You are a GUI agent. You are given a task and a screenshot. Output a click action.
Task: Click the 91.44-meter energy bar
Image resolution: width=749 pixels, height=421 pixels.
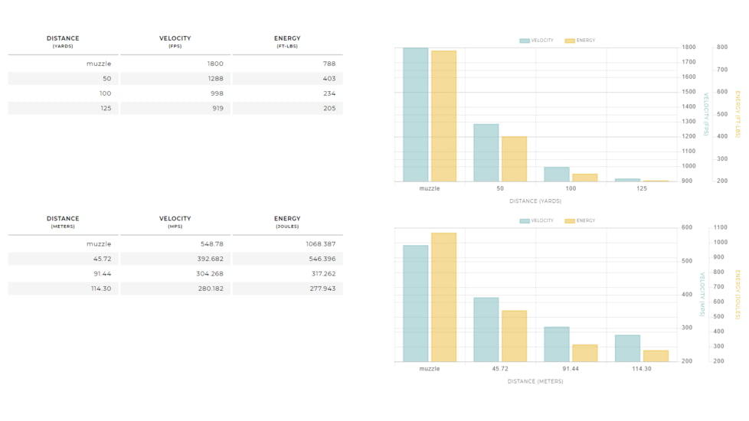point(584,353)
